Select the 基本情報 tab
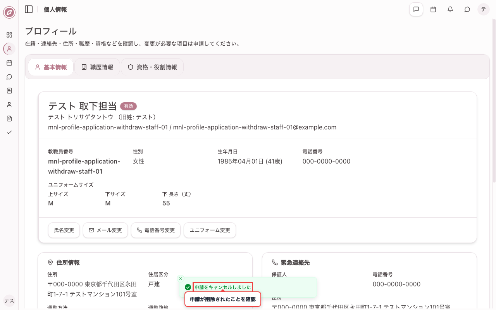The height and width of the screenshot is (310, 496). tap(51, 67)
